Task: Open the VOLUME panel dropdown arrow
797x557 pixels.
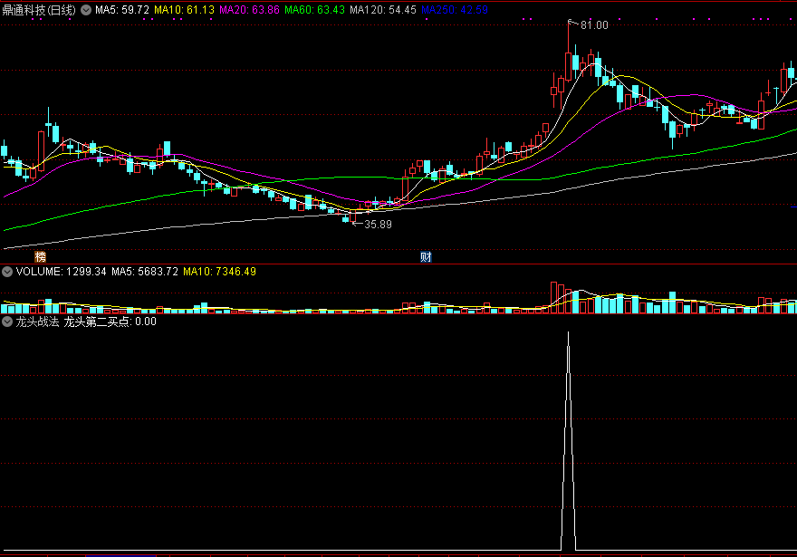Action: [7, 272]
